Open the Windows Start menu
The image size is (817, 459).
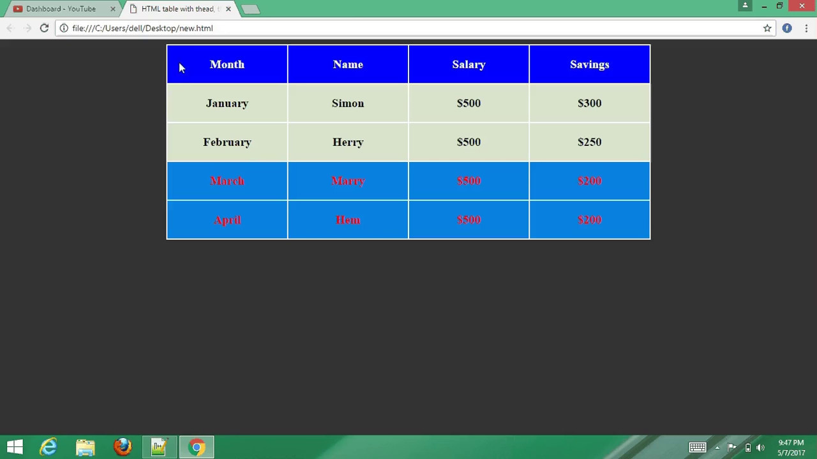click(15, 447)
